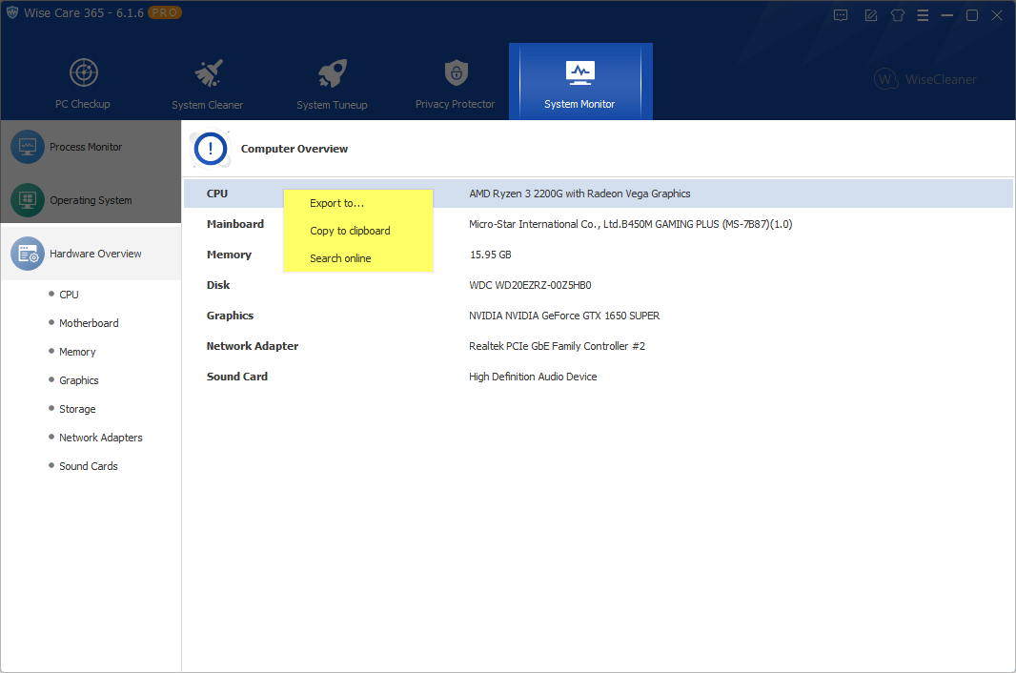Click the High Definition Audio Device value
This screenshot has width=1016, height=673.
pos(533,376)
